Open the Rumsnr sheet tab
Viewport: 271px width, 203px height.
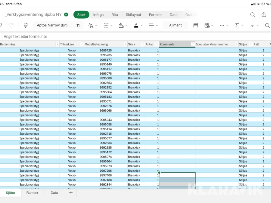(x=32, y=192)
